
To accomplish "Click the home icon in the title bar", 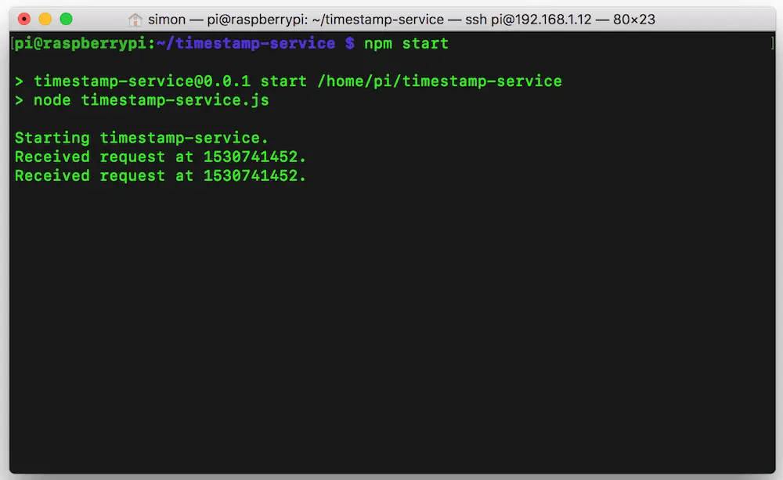I will coord(137,20).
